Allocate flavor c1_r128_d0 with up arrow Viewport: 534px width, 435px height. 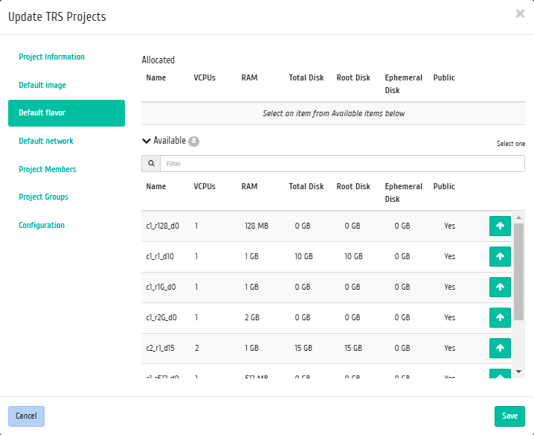(500, 226)
